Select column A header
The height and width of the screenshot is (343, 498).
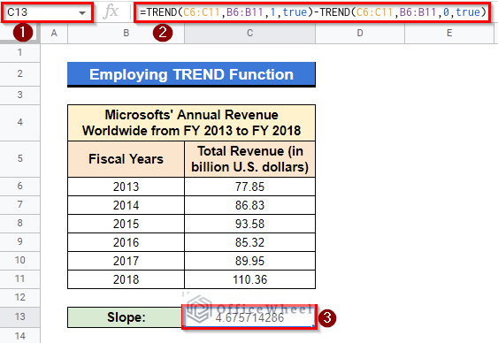(54, 33)
